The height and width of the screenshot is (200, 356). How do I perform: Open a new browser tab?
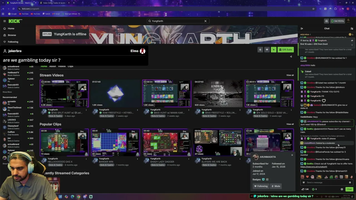click(x=74, y=3)
